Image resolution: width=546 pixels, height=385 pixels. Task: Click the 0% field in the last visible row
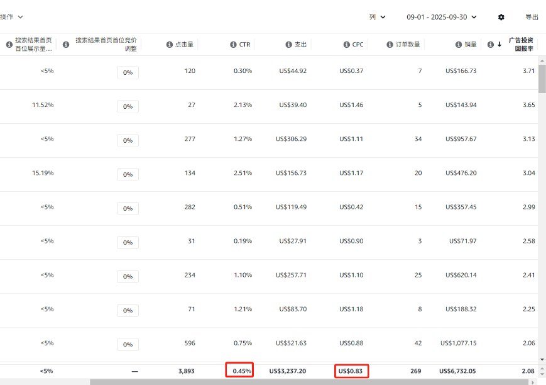128,344
